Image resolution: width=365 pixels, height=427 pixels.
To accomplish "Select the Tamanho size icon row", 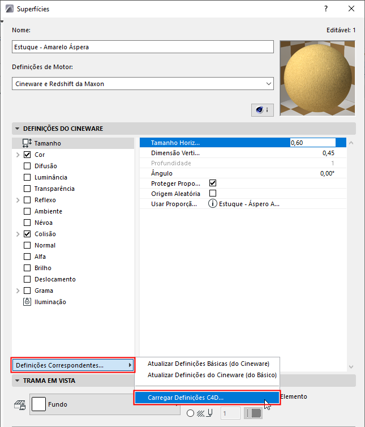I will 73,143.
